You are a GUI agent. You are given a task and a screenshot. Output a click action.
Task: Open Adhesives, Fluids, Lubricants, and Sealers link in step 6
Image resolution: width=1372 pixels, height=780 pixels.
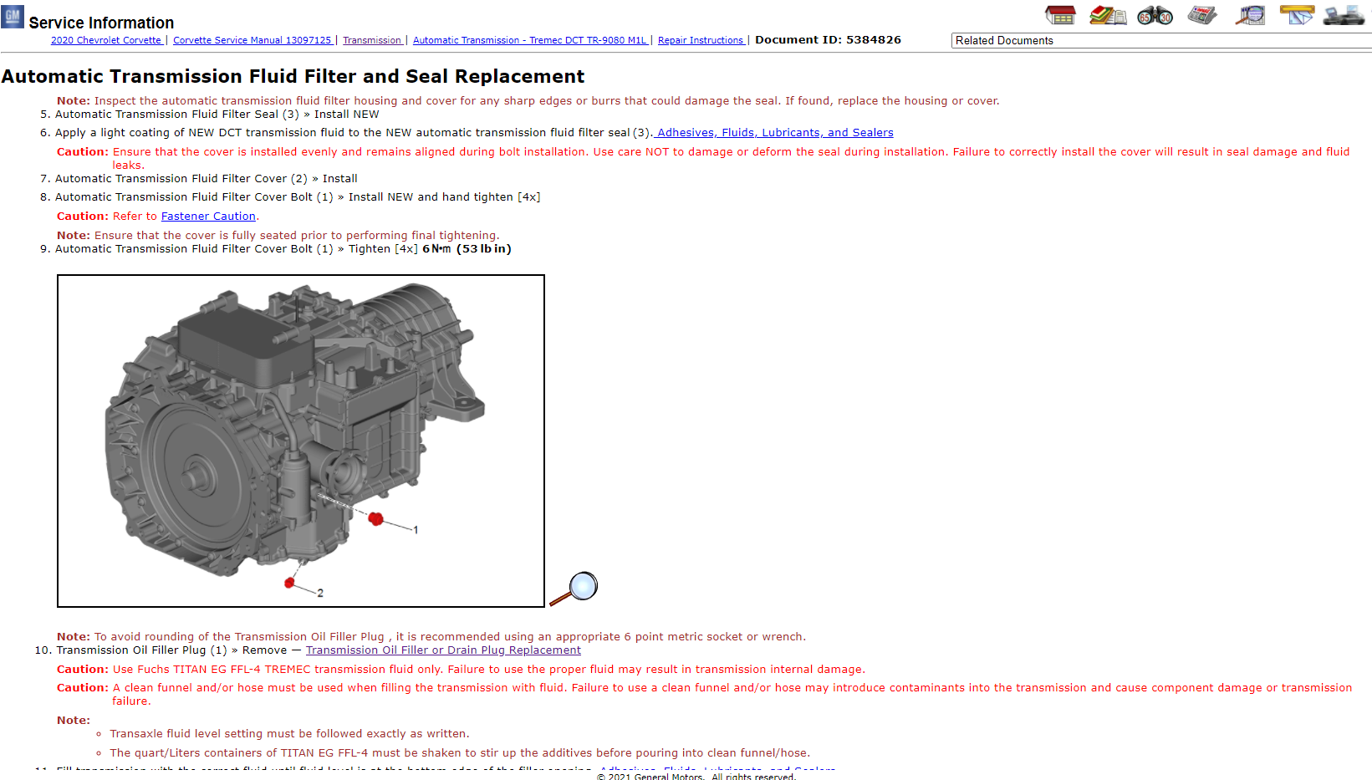774,133
